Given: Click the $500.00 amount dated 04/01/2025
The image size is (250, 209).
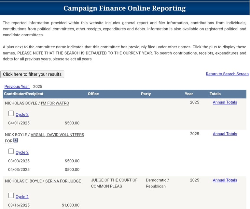Looking at the screenshot, I should pyautogui.click(x=72, y=123).
